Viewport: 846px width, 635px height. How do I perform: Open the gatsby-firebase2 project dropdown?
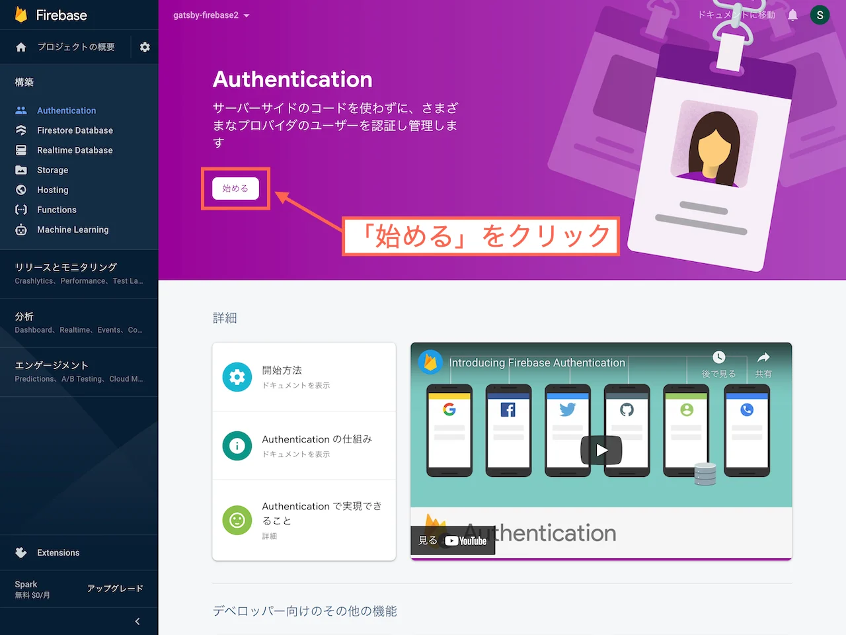(x=211, y=15)
